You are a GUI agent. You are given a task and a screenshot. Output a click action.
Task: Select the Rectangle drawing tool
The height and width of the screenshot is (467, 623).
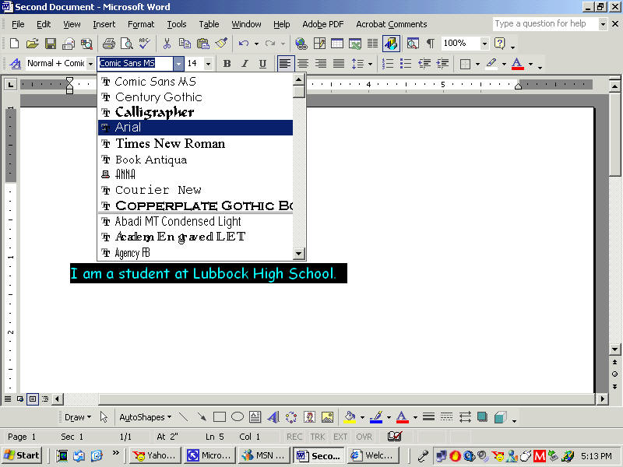click(x=220, y=417)
